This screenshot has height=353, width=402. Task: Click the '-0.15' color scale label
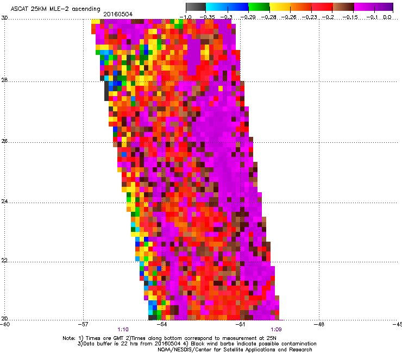tap(350, 17)
